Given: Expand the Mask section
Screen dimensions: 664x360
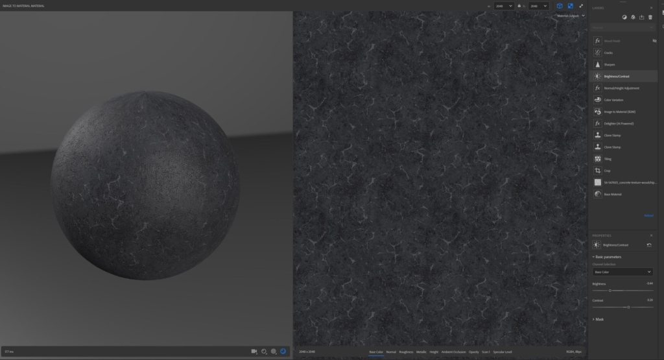Looking at the screenshot, I should 598,319.
